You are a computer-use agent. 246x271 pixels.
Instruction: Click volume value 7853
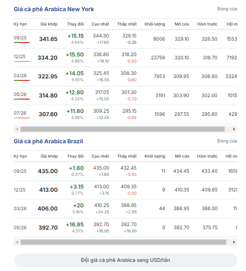[160, 76]
